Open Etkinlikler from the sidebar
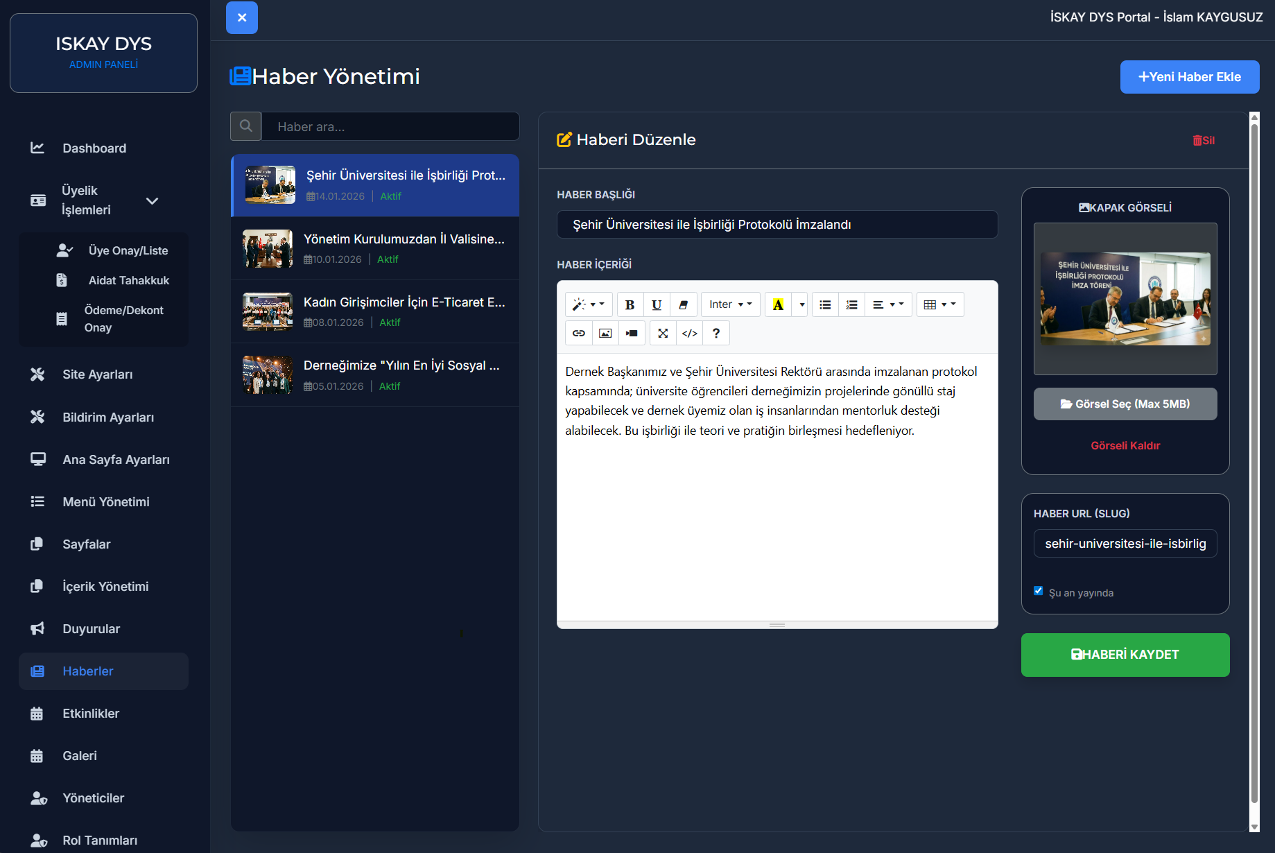This screenshot has height=853, width=1275. [91, 714]
